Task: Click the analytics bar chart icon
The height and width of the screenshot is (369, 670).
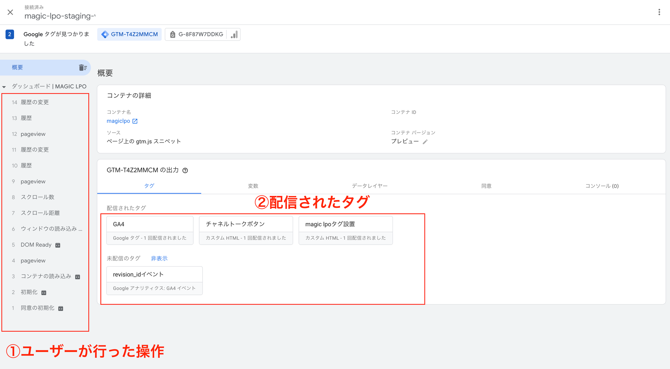Action: [x=234, y=34]
